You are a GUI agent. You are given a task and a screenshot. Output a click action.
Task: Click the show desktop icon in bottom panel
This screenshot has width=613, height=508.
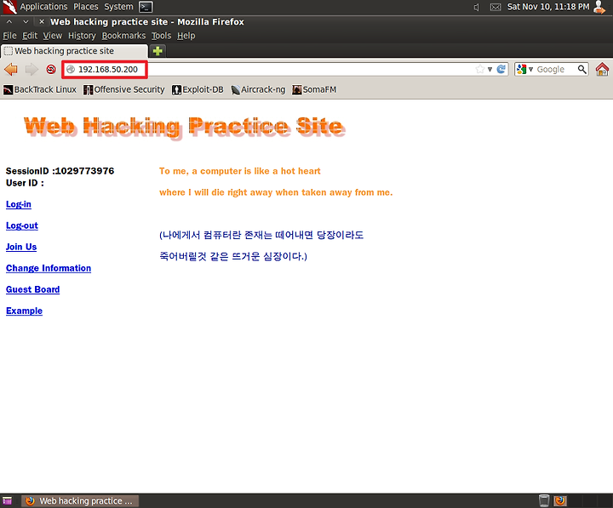pyautogui.click(x=7, y=501)
